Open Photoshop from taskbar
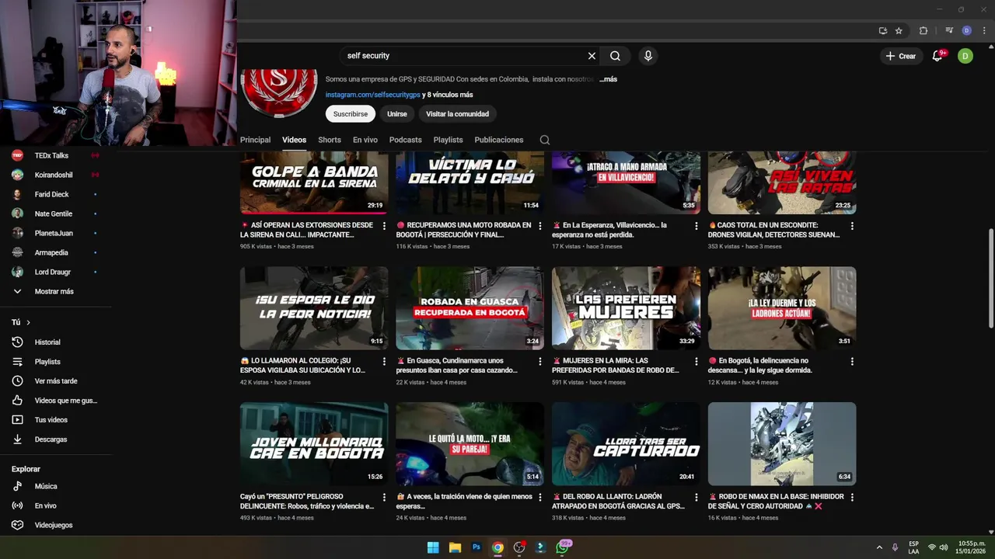Screen dimensions: 995x559 pyautogui.click(x=477, y=547)
